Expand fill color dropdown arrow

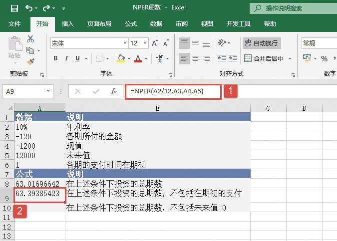coord(129,58)
